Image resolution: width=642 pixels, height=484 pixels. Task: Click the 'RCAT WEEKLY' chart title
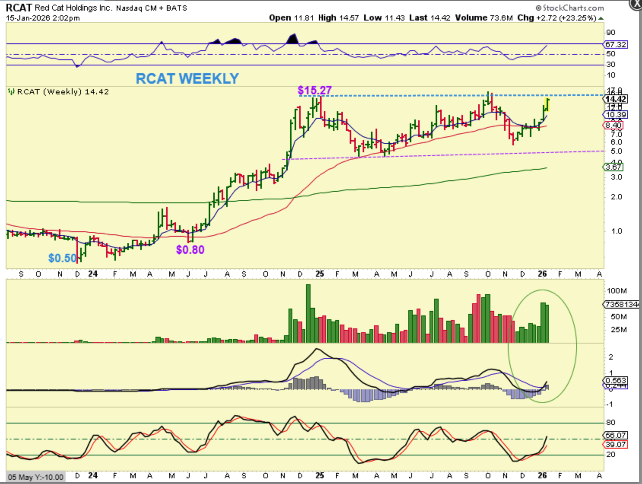pyautogui.click(x=187, y=78)
